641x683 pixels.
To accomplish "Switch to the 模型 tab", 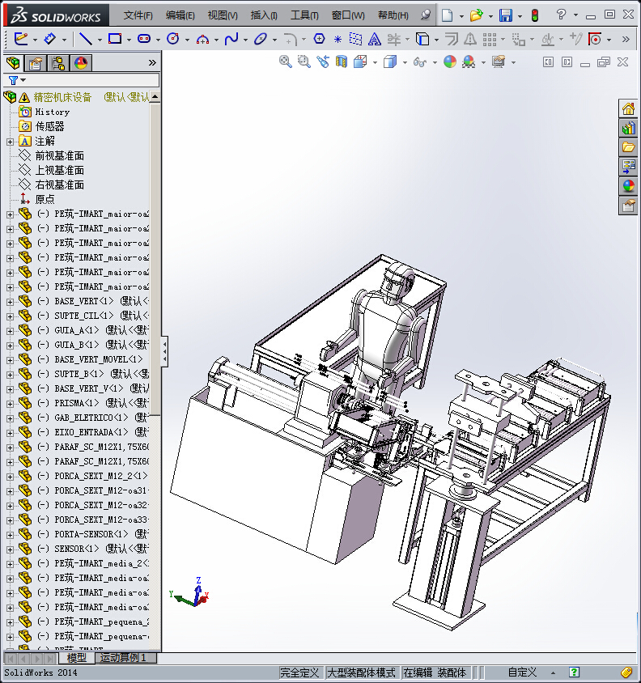I will tap(77, 657).
